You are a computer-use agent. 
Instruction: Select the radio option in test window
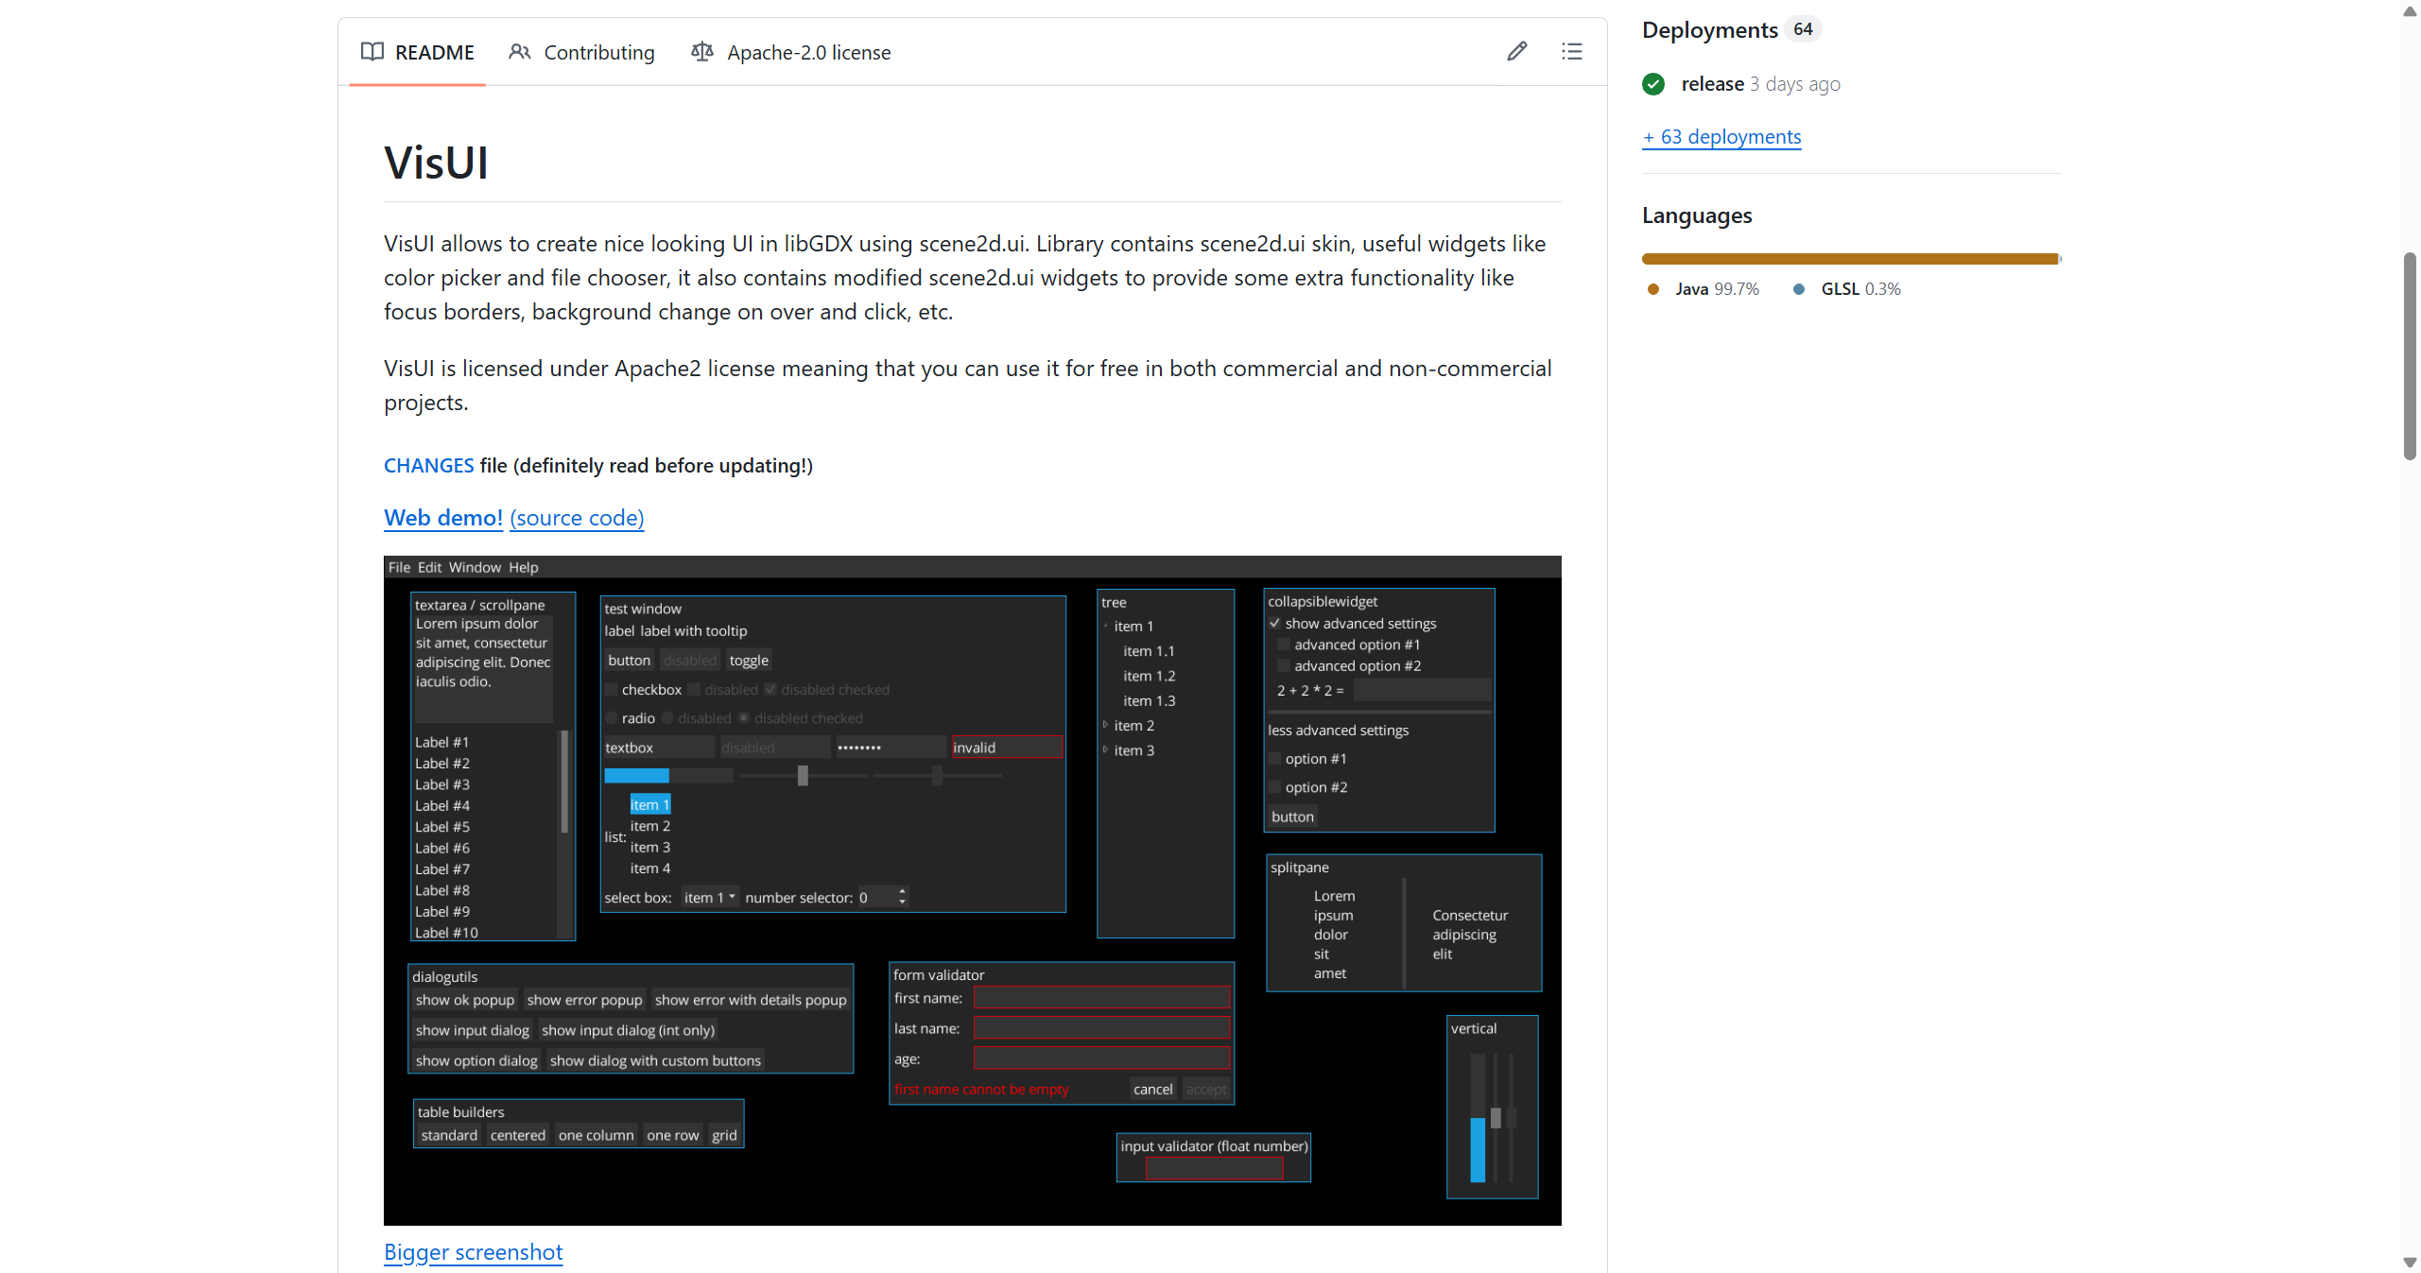tap(612, 718)
